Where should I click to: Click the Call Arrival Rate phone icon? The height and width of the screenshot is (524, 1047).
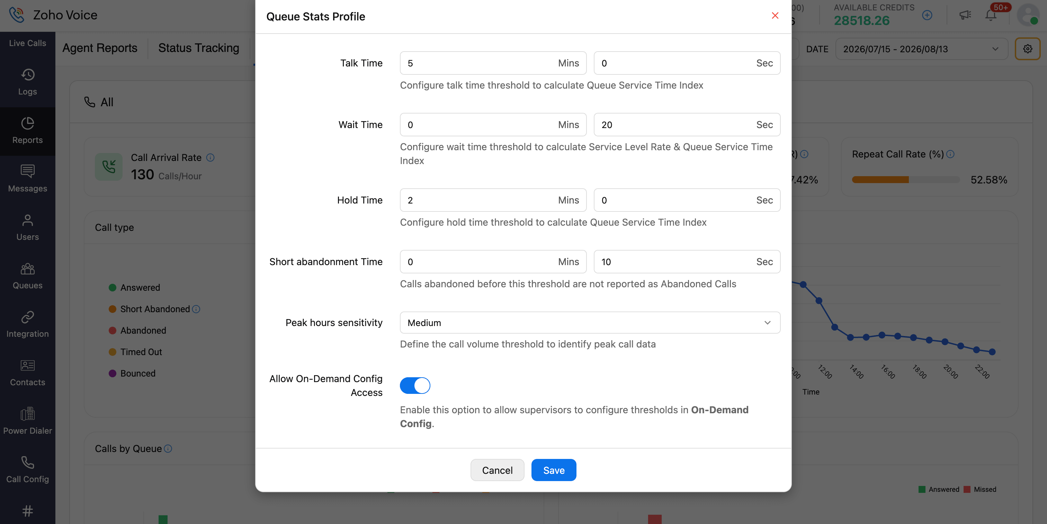(108, 166)
